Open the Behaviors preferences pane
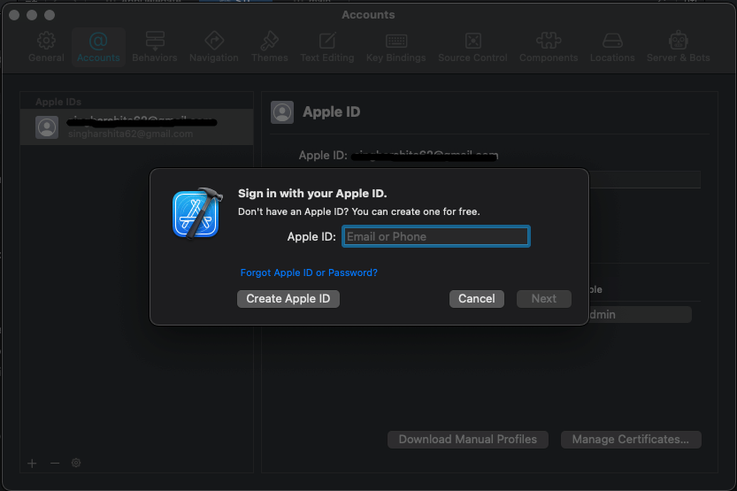Image resolution: width=737 pixels, height=491 pixels. 155,47
